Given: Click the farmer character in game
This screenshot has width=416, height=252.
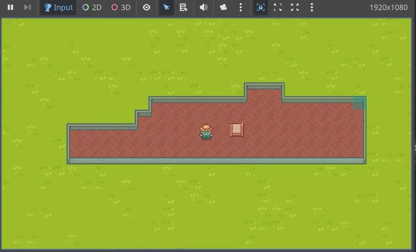Looking at the screenshot, I should pos(206,132).
